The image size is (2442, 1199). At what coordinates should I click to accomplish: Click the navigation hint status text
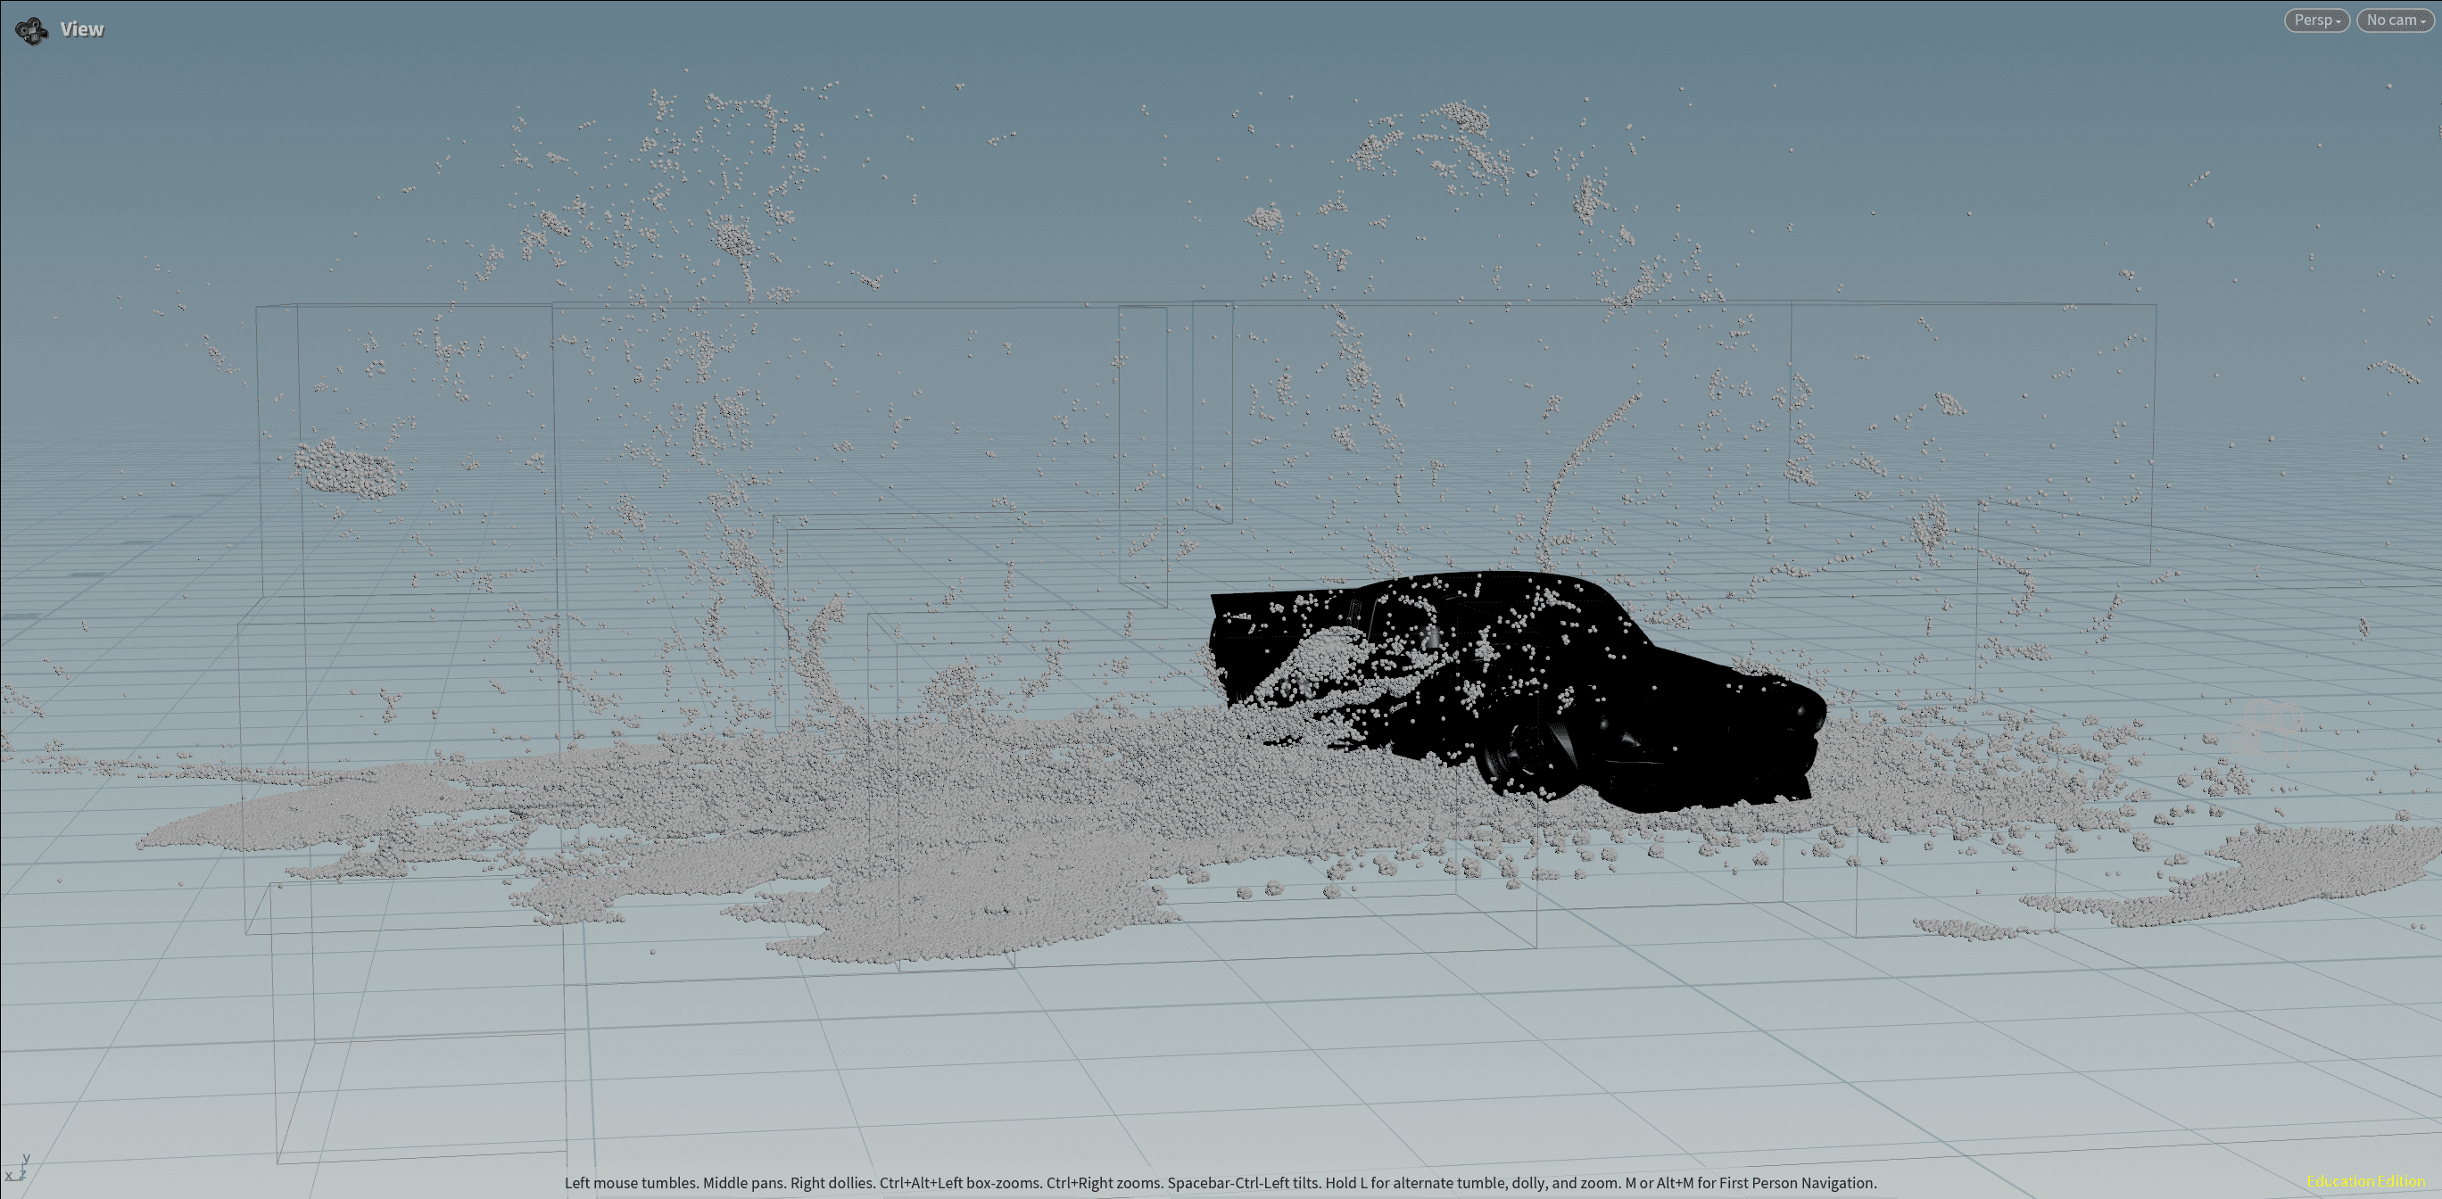coord(1220,1183)
